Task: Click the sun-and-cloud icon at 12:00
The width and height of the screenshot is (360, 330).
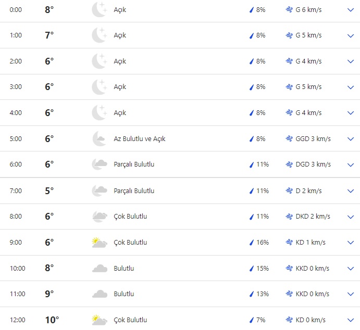Action: [99, 320]
